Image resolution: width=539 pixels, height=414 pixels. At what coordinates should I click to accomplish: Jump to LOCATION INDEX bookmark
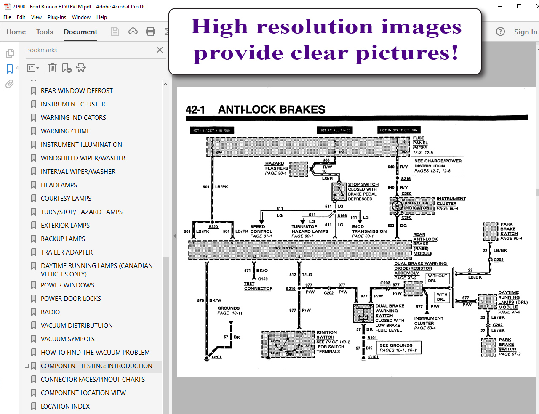tap(65, 406)
